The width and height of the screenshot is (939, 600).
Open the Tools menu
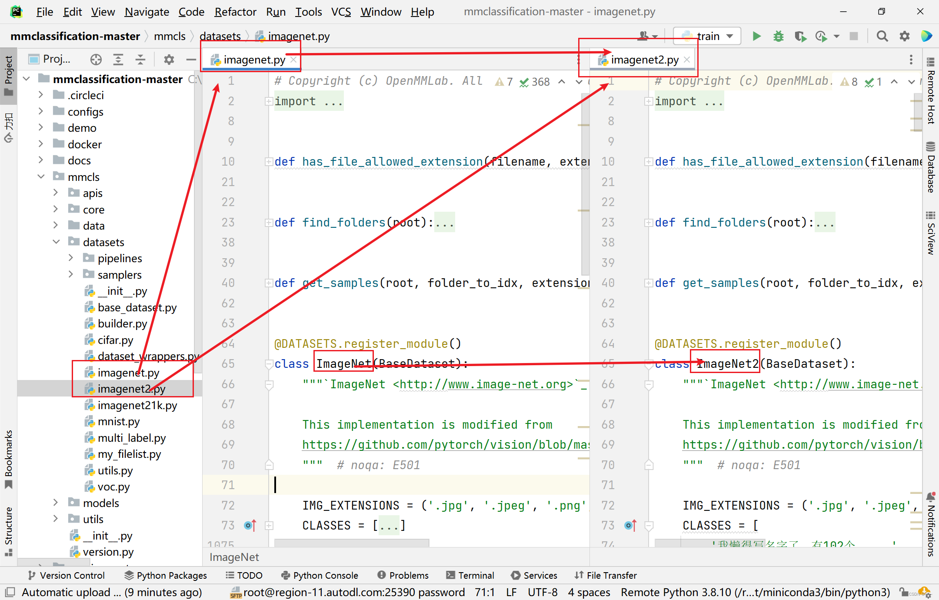tap(308, 12)
